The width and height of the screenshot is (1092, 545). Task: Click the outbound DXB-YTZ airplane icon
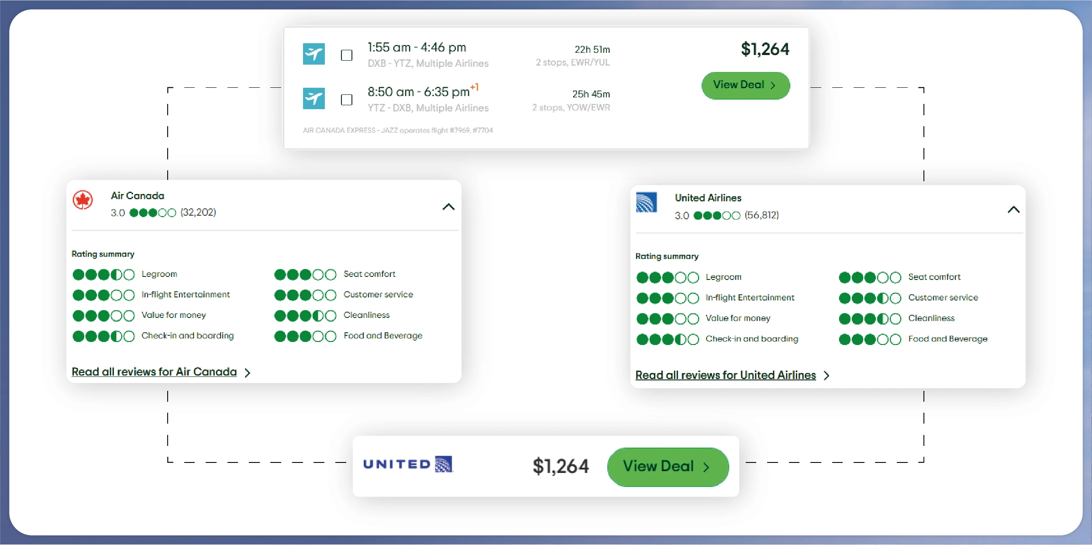point(313,54)
